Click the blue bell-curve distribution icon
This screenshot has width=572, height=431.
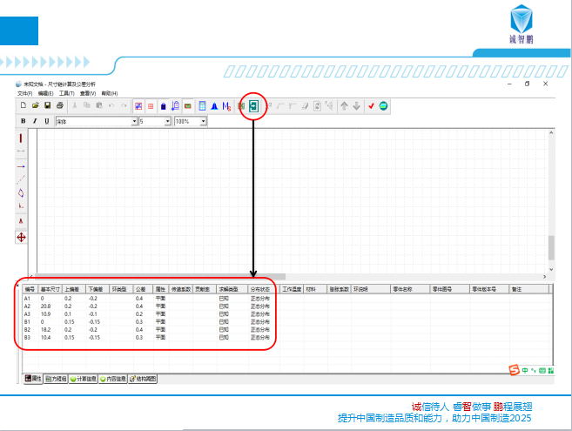click(214, 106)
